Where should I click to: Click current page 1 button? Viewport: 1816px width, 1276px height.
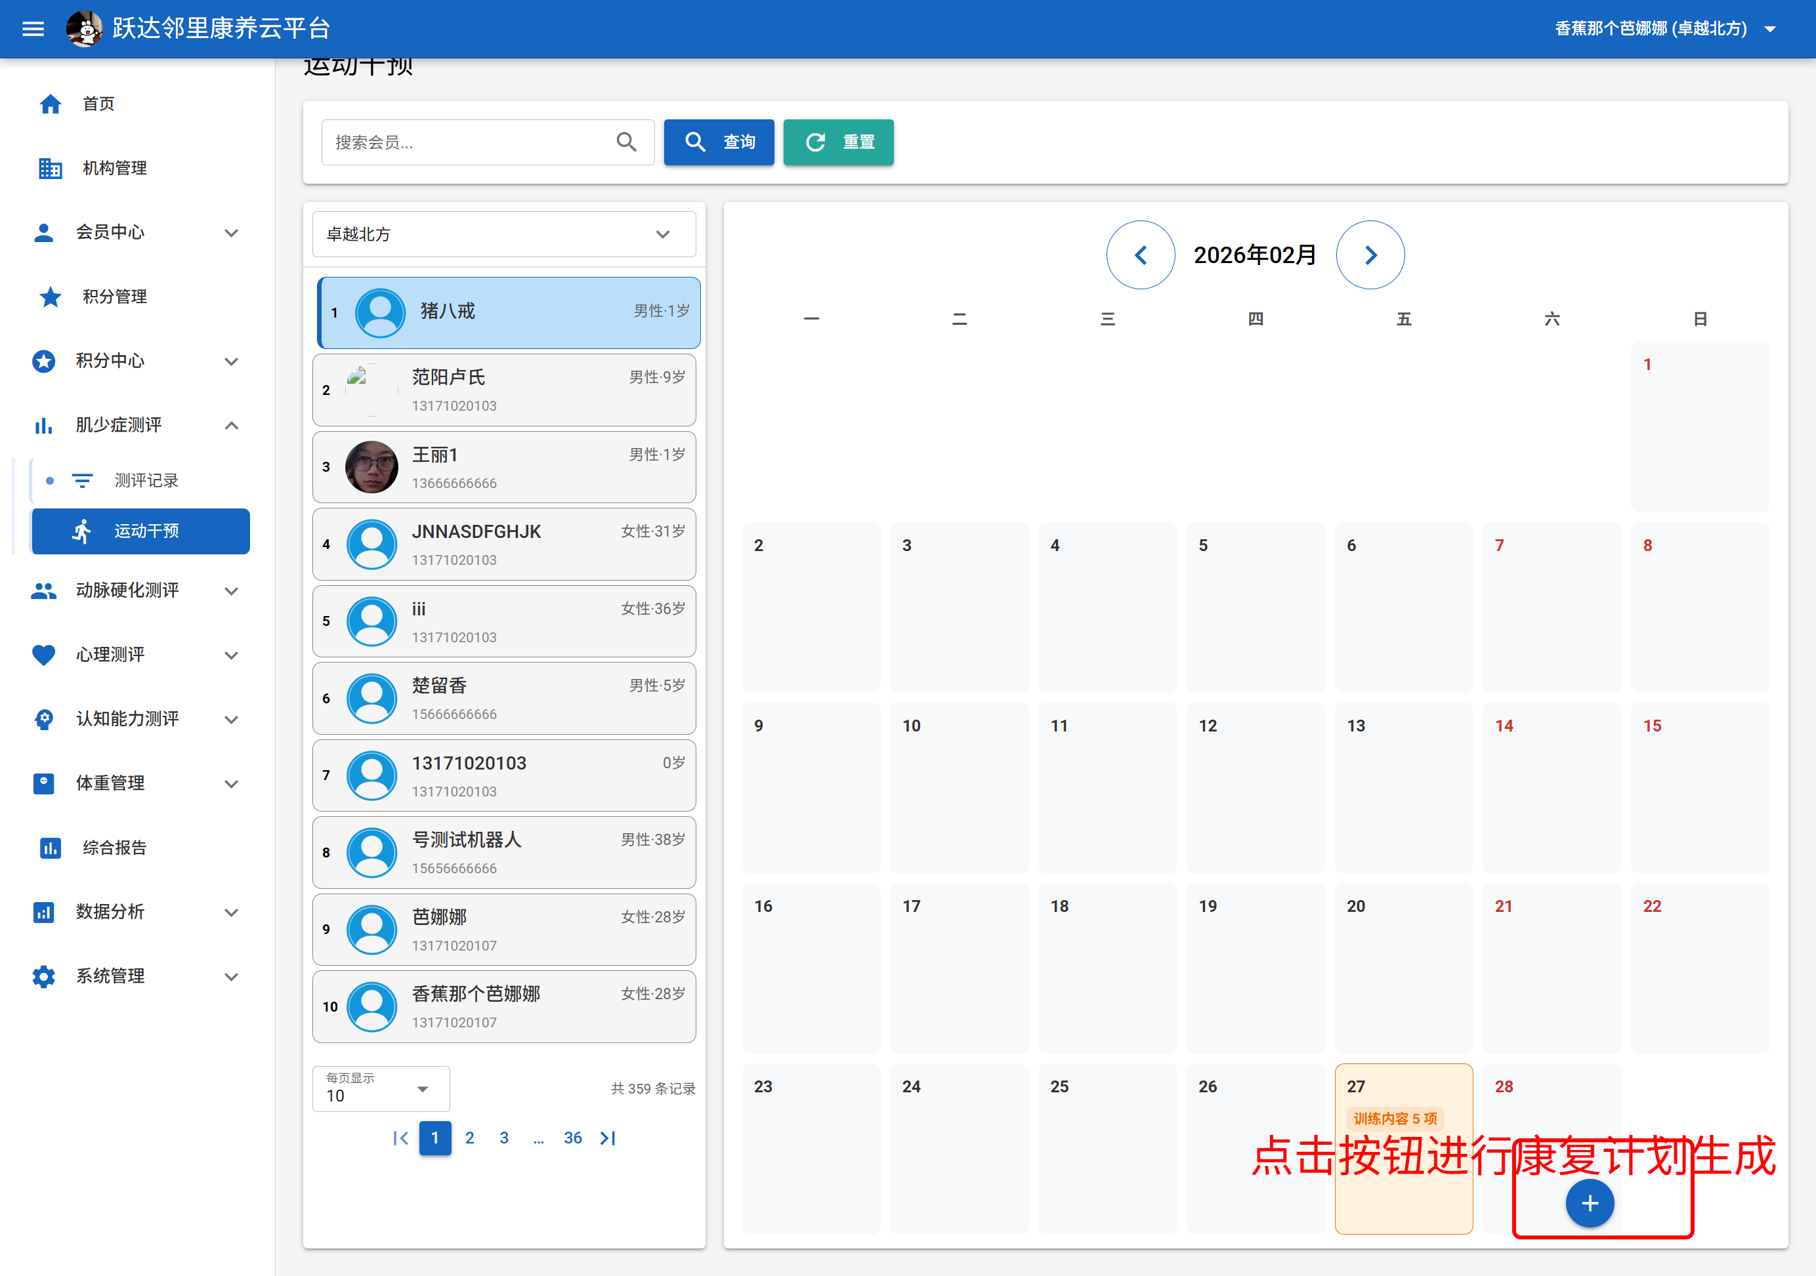(x=435, y=1138)
